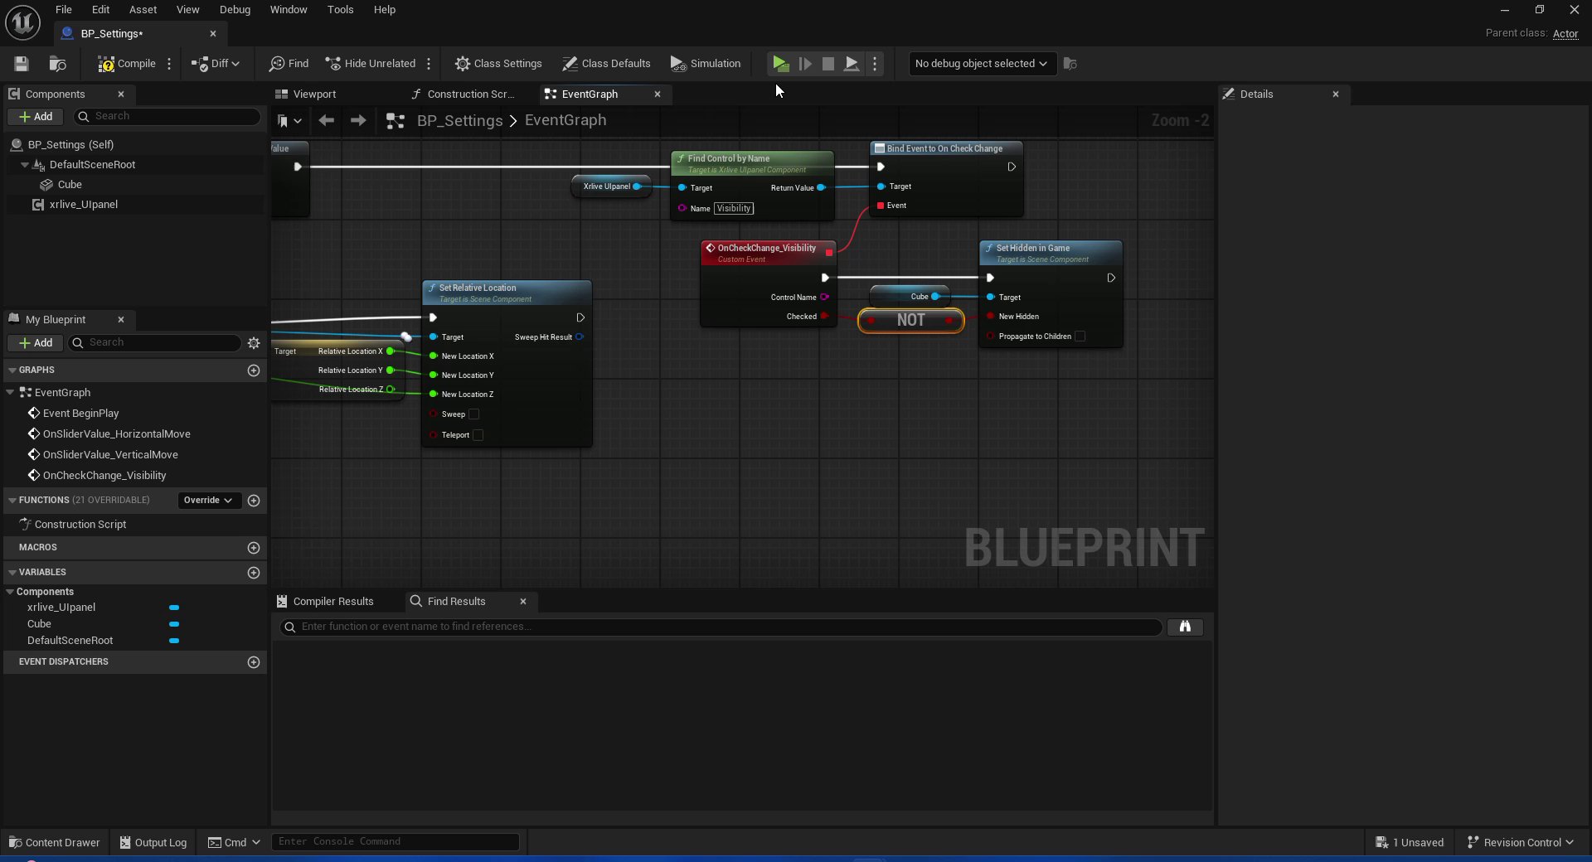Open Class Settings

tap(498, 64)
